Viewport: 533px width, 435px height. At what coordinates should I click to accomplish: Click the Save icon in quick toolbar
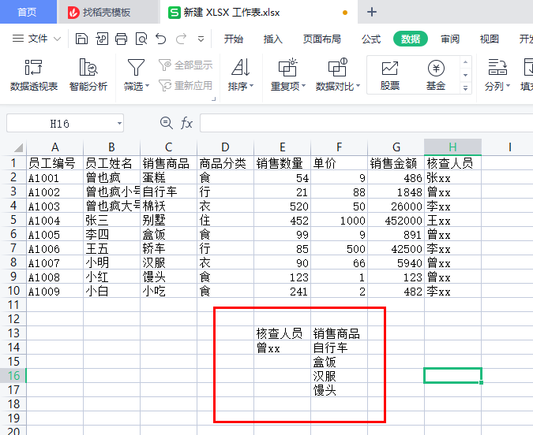point(81,39)
